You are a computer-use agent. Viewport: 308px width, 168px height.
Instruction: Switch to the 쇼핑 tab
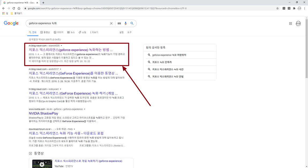click(82, 32)
